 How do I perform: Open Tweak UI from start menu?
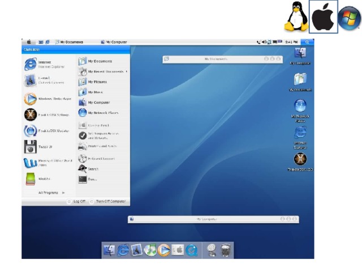tap(38, 147)
